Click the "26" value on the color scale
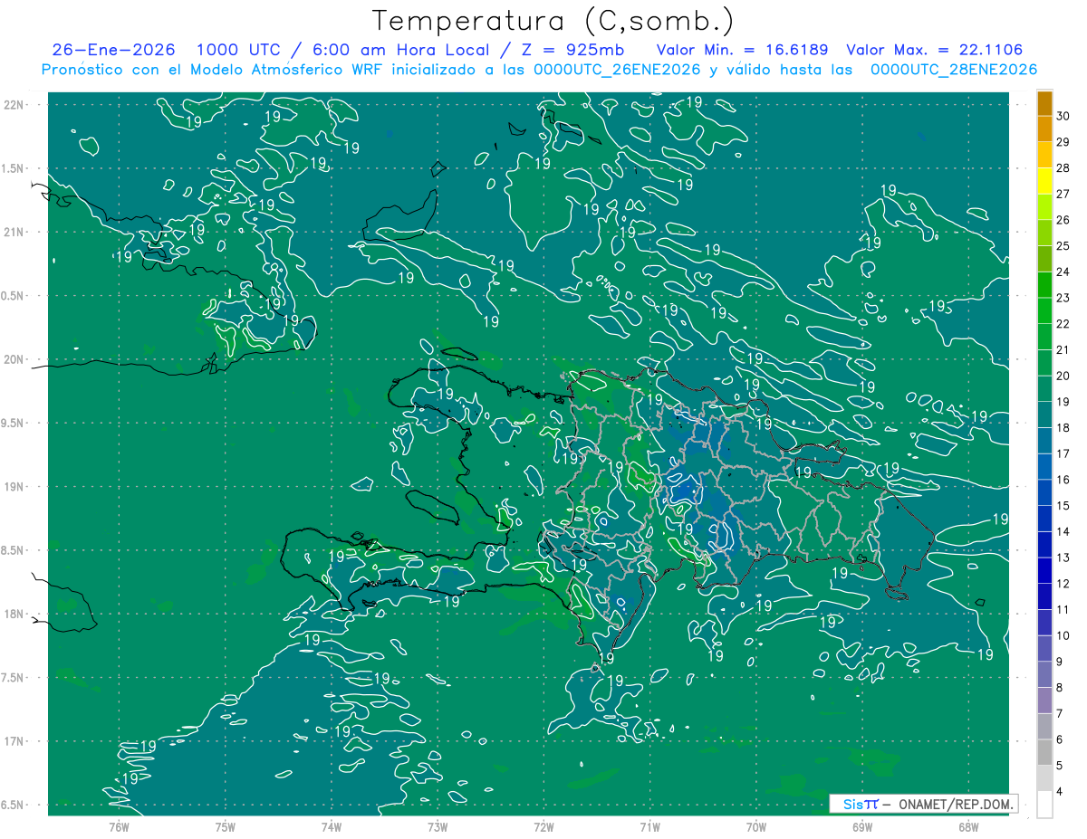This screenshot has width=1087, height=839. coord(1063,220)
